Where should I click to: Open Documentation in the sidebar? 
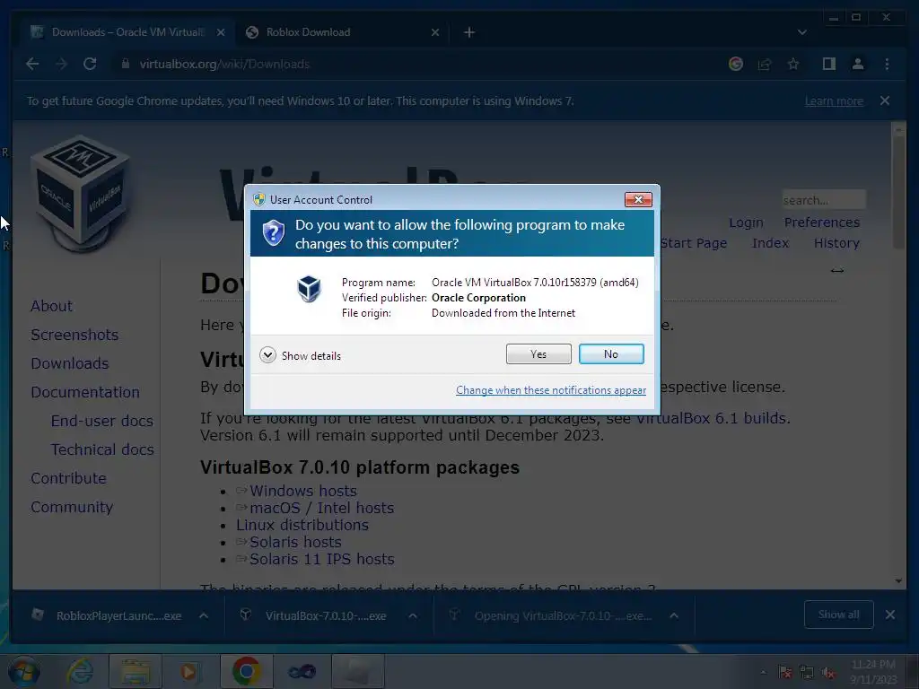click(85, 392)
